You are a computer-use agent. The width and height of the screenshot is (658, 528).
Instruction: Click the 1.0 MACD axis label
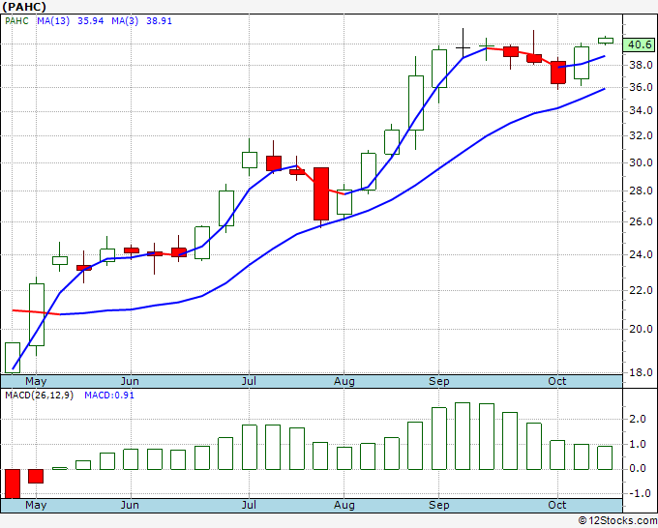click(x=638, y=444)
